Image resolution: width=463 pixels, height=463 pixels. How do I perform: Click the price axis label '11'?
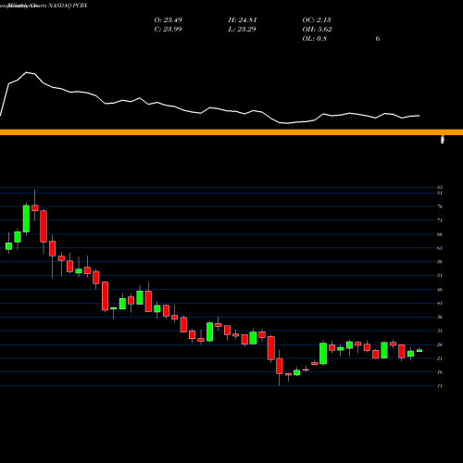(x=440, y=386)
